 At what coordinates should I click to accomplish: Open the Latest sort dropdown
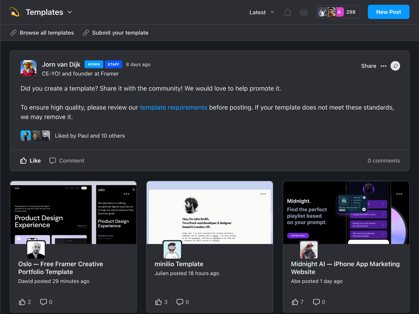tap(262, 12)
